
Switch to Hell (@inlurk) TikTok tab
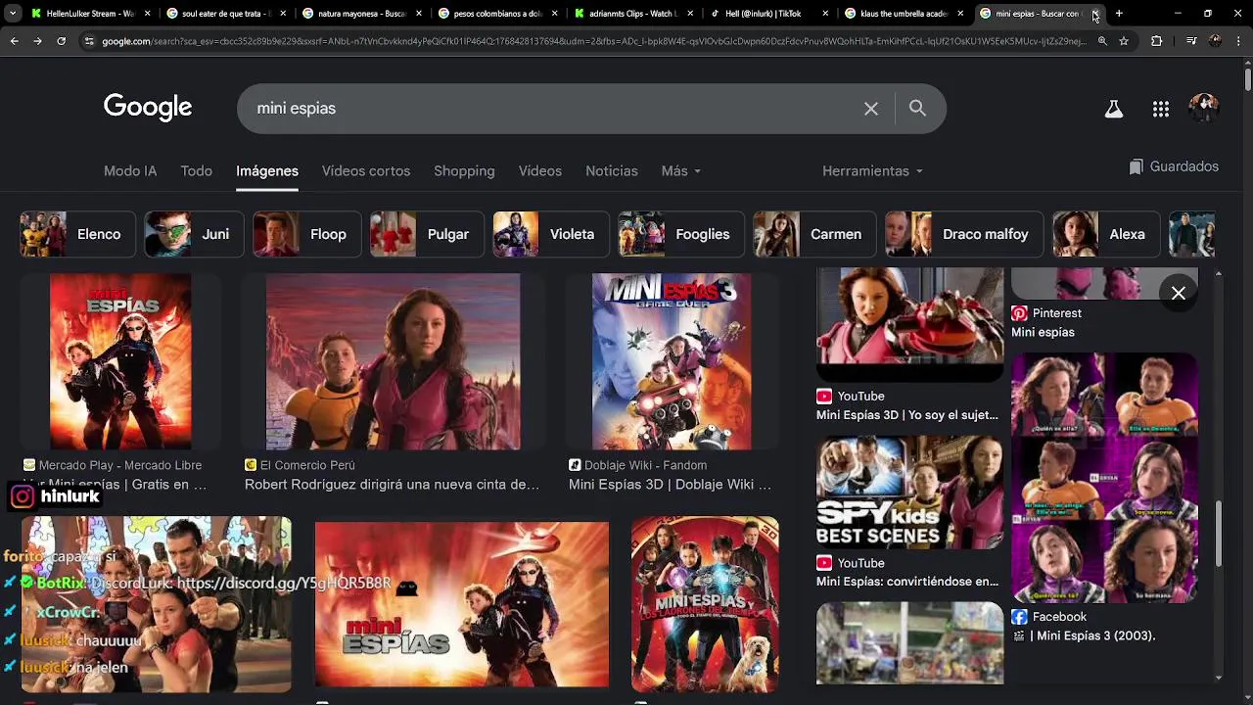(x=769, y=14)
